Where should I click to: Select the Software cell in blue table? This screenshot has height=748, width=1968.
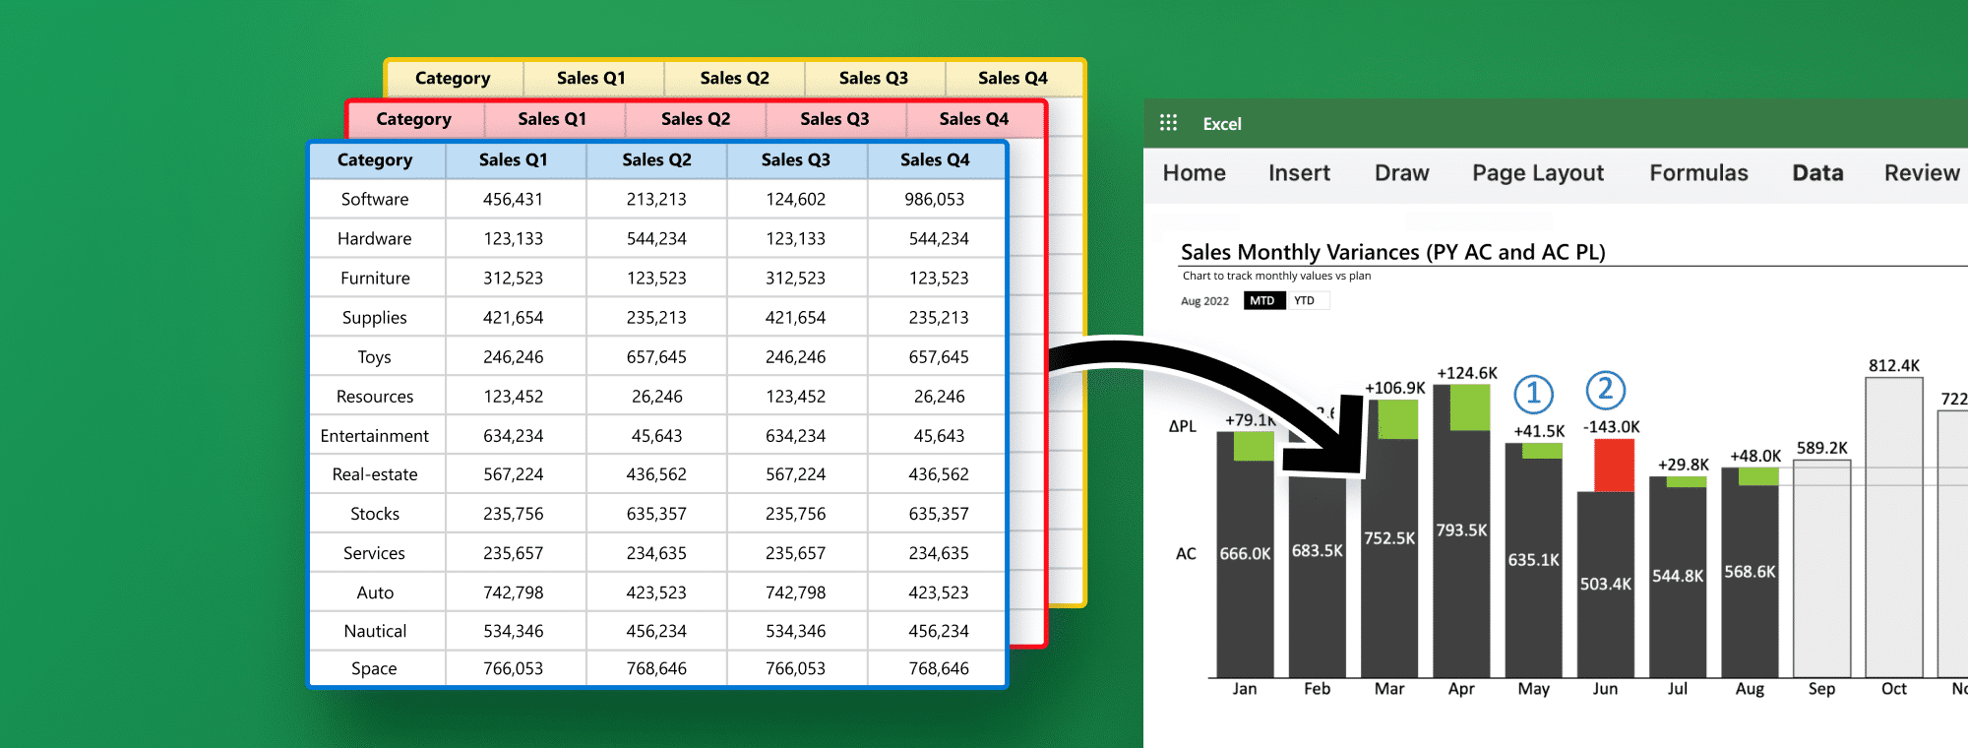375,200
